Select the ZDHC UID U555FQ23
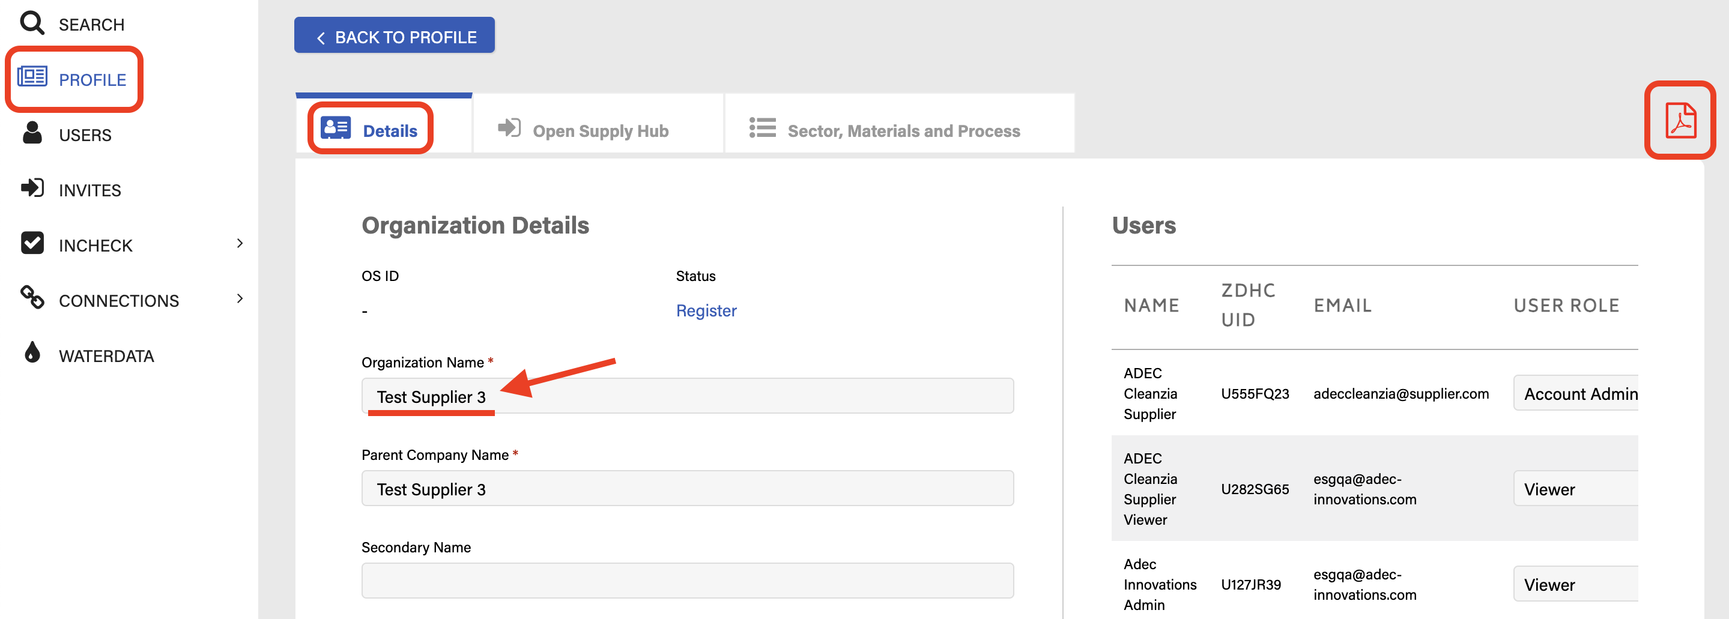 click(1255, 393)
